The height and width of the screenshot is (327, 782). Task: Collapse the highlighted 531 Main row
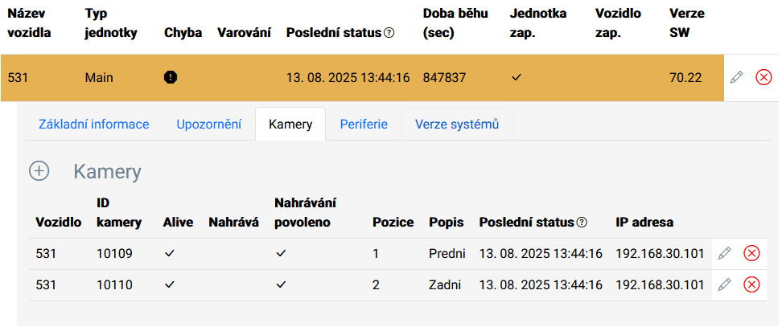click(x=362, y=78)
